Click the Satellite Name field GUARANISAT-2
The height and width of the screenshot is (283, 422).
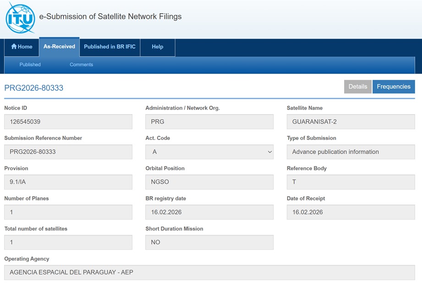tap(351, 122)
